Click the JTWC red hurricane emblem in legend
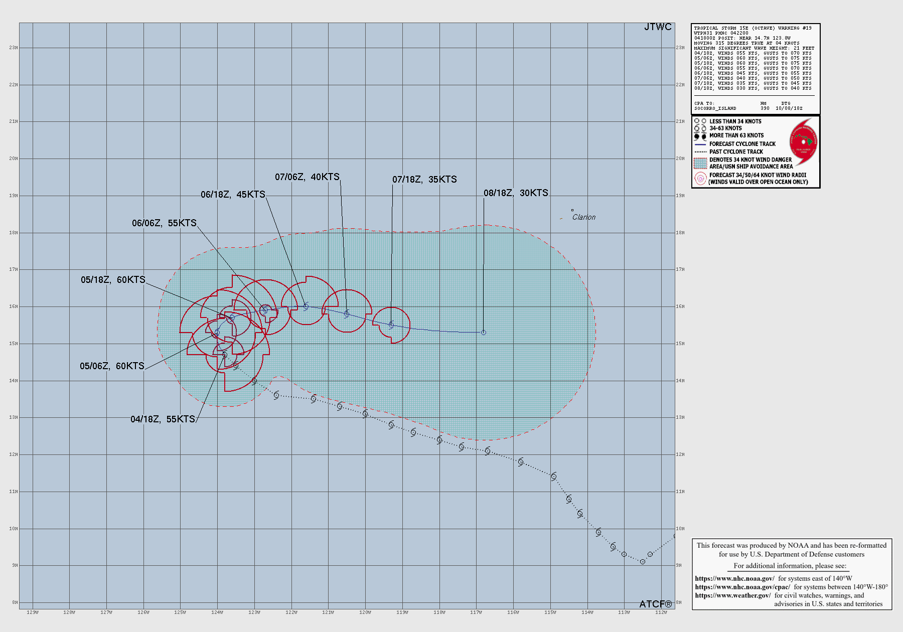Viewport: 903px width, 632px height. tap(803, 142)
